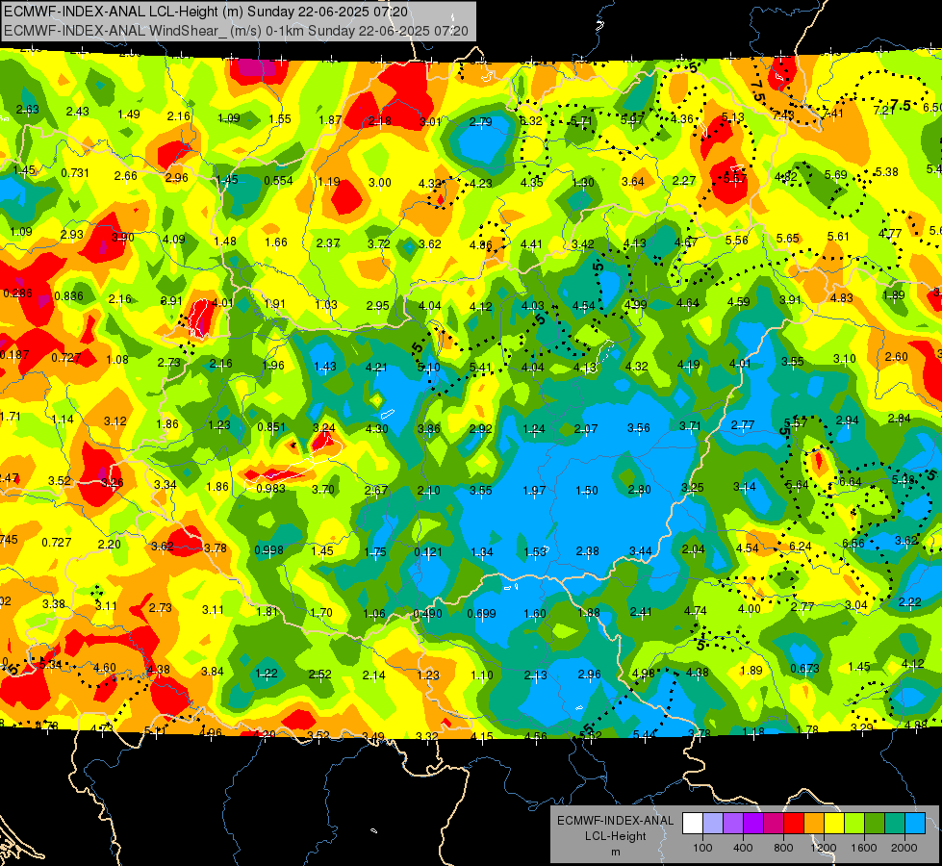This screenshot has height=866, width=942.
Task: Select the magenta legend swatch beside red
Action: [774, 824]
